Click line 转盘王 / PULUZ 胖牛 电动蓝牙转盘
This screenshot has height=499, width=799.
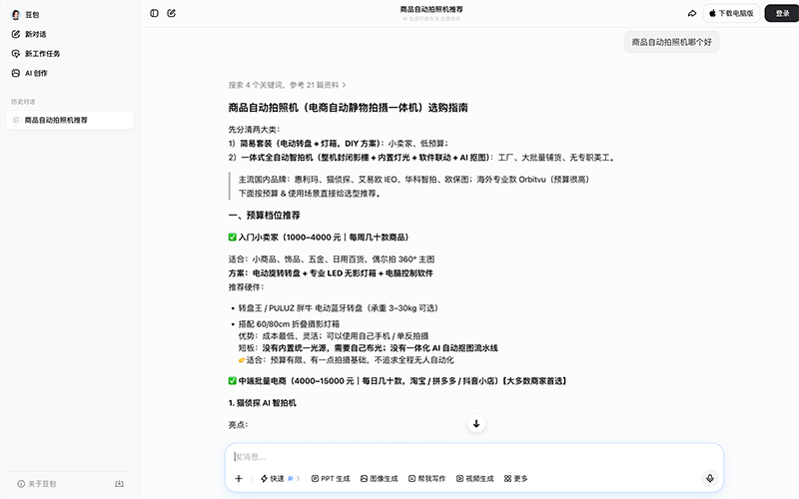tap(339, 308)
